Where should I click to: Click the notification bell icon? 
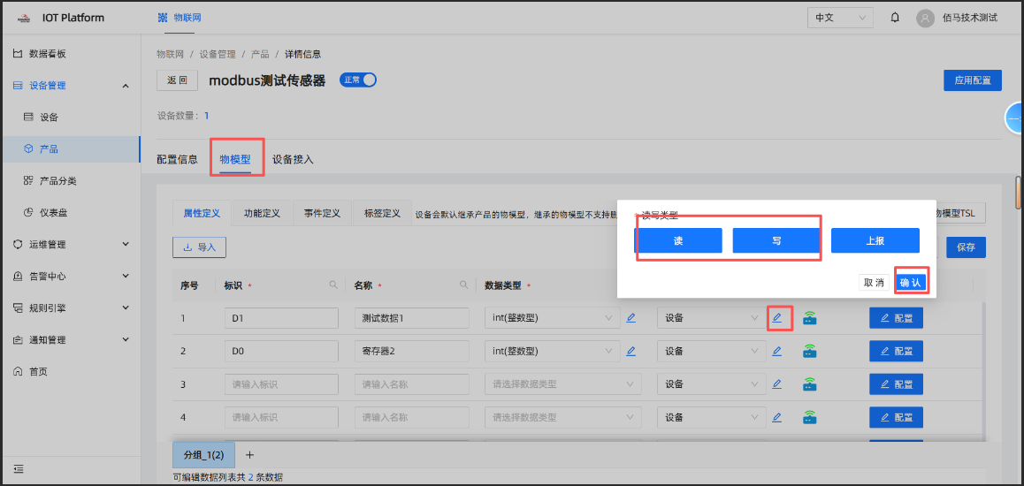pos(895,18)
